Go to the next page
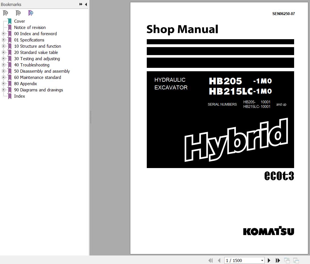Image resolution: width=310 pixels, height=264 pixels. pos(269,260)
